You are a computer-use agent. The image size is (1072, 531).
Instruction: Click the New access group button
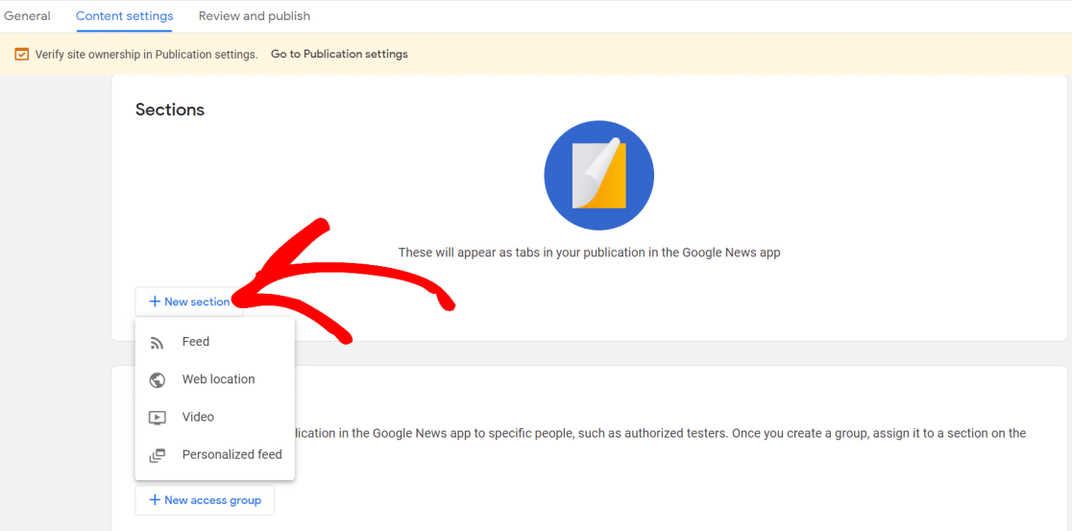[205, 500]
